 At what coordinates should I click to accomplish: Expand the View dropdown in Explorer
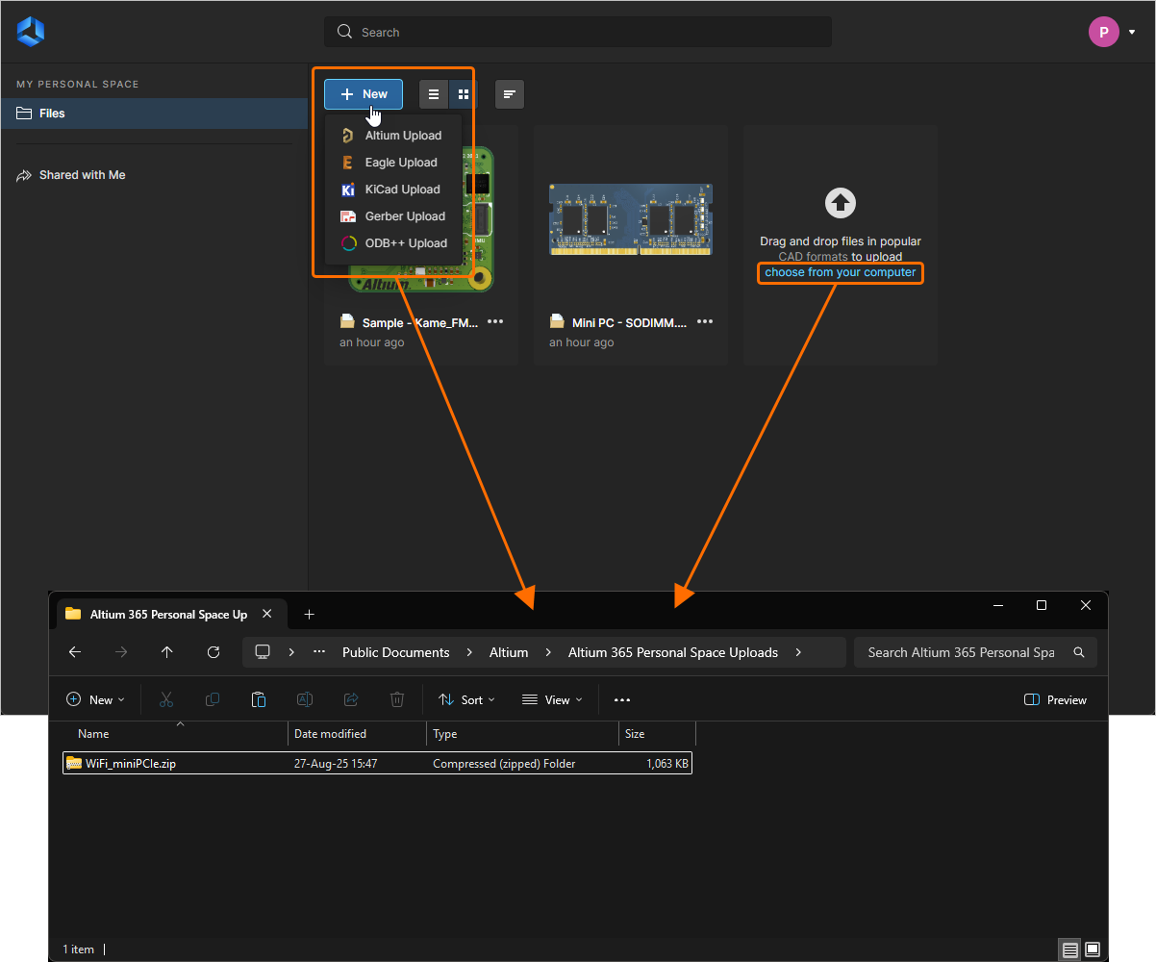552,699
